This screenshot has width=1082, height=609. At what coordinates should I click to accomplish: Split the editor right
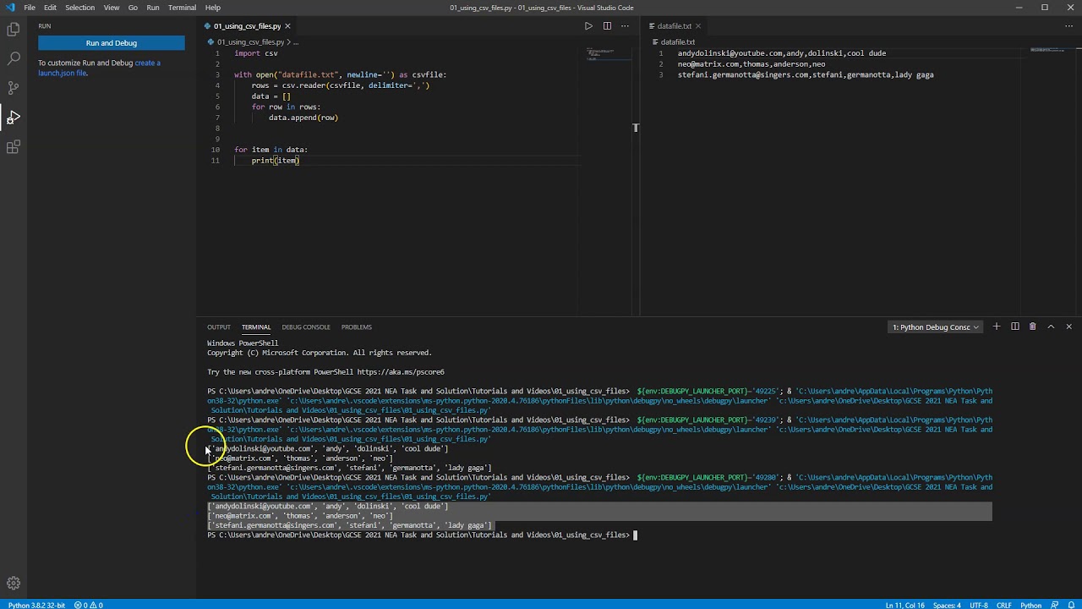click(x=607, y=26)
